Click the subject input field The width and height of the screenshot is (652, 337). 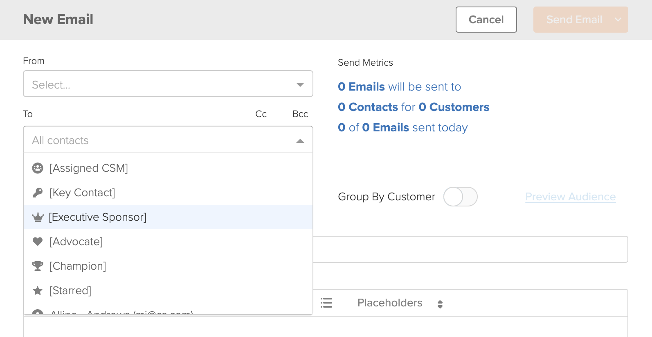(470, 249)
